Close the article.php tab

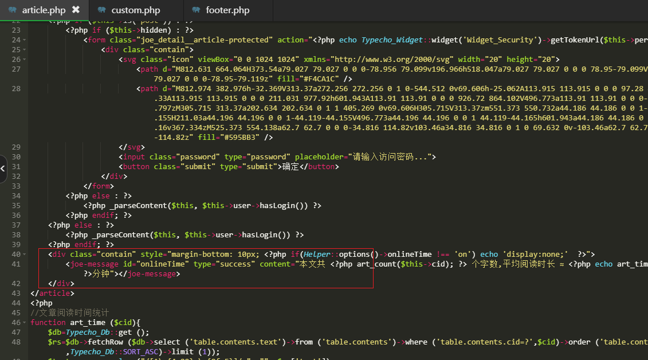tap(76, 10)
